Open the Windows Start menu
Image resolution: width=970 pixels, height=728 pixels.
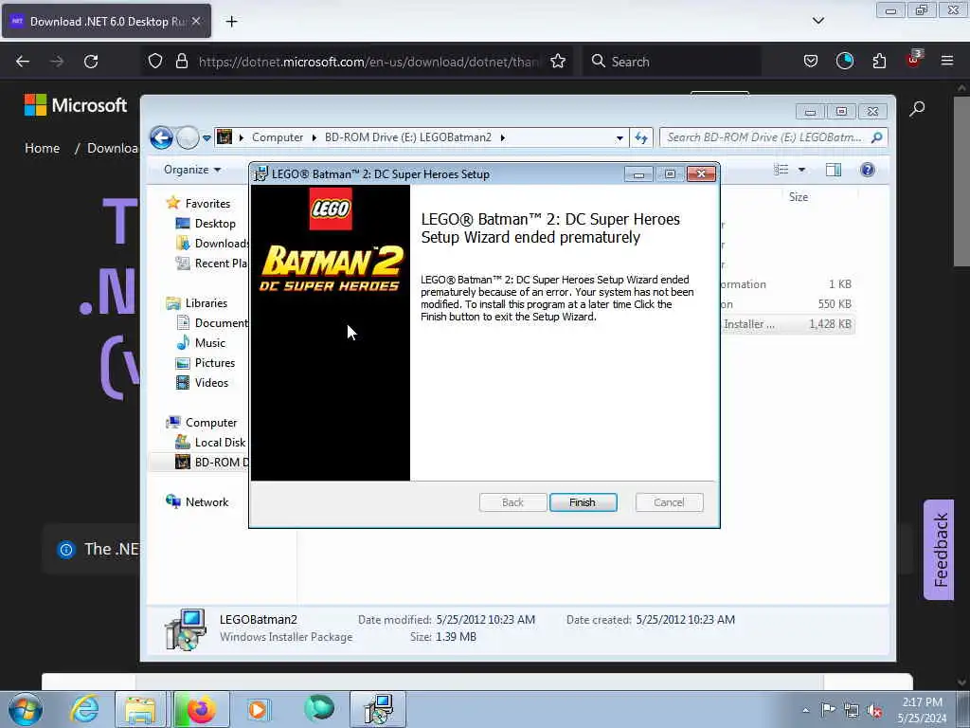point(25,709)
